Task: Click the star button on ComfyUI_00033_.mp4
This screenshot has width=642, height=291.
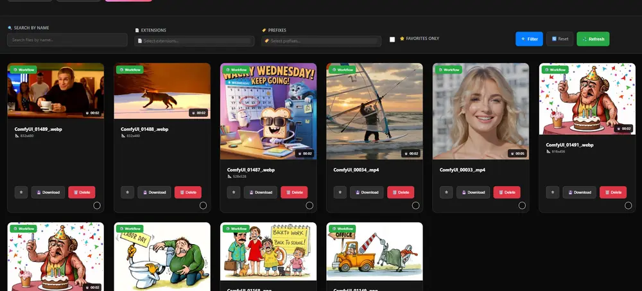Action: click(447, 192)
